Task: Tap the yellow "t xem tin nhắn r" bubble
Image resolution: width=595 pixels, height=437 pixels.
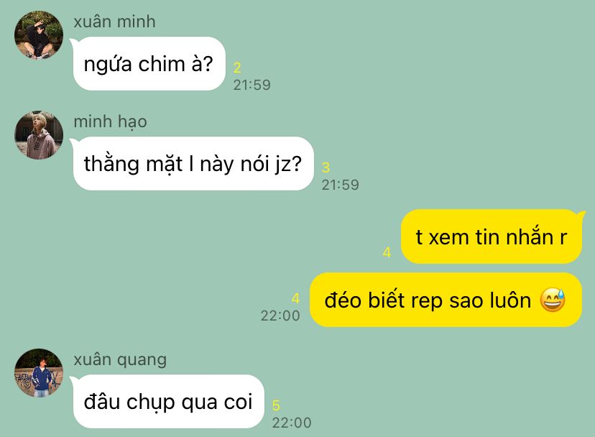Action: click(x=492, y=236)
